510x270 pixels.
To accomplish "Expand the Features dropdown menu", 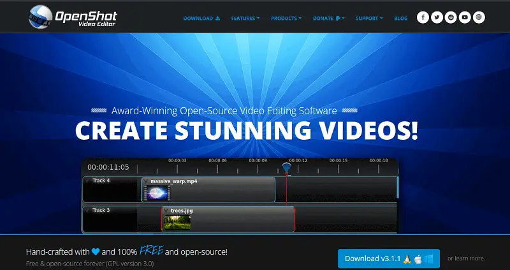I will (x=245, y=19).
